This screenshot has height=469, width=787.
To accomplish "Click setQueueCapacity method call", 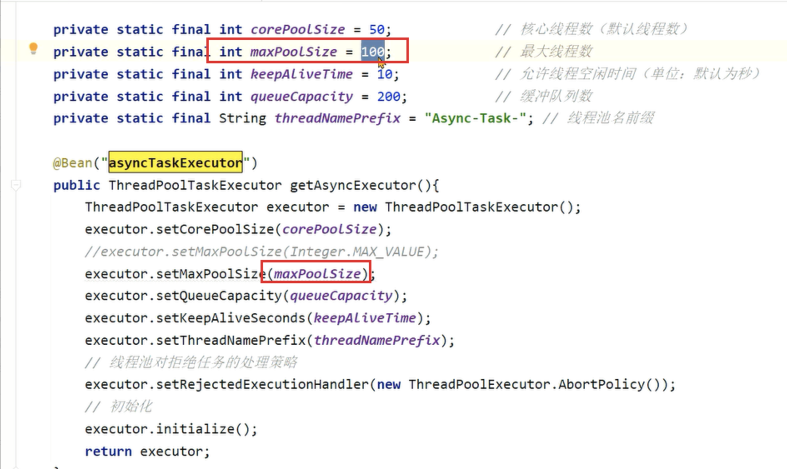I will [219, 296].
